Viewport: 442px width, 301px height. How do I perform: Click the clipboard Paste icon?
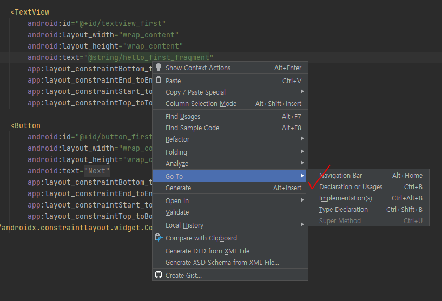click(159, 80)
